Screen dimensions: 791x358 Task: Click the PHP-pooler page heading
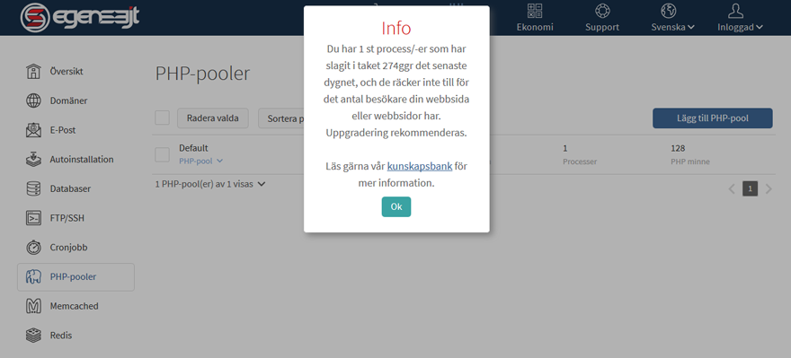[202, 74]
